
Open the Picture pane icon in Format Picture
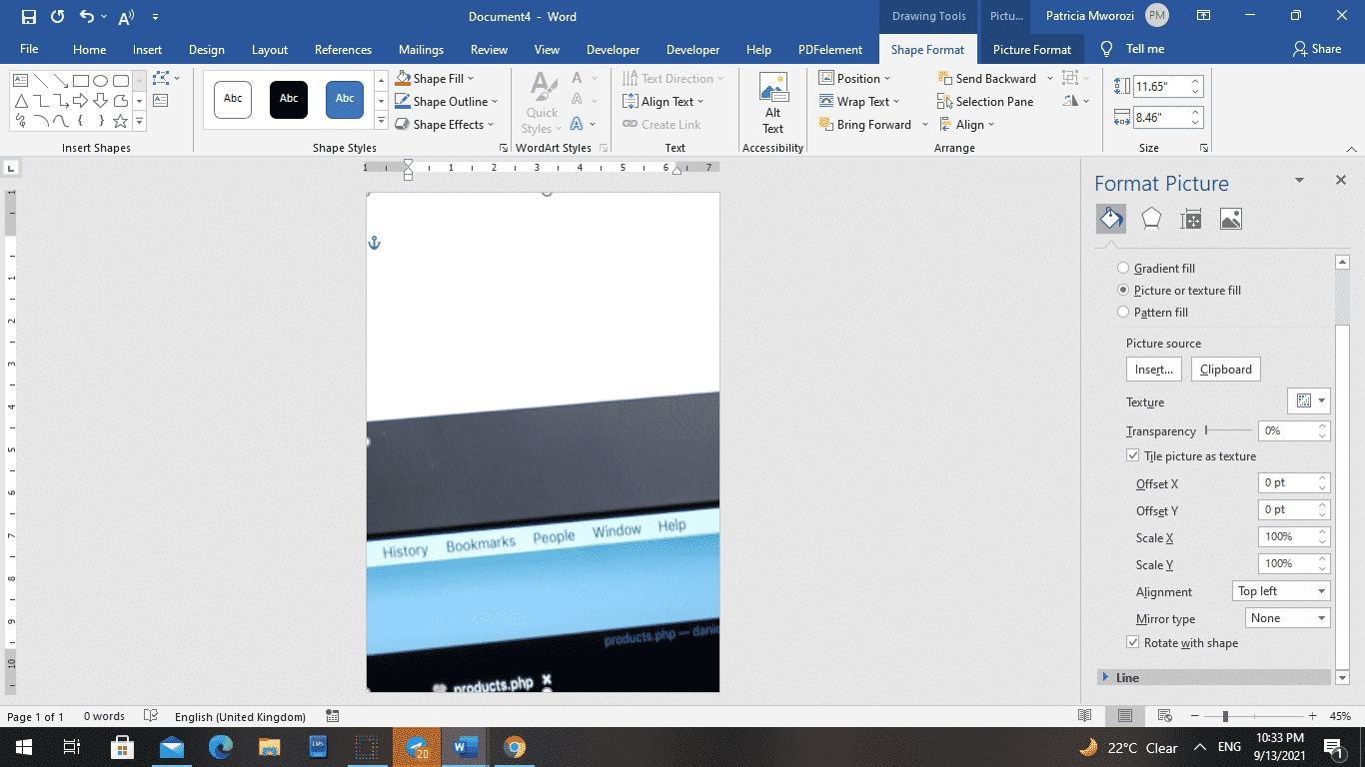[1230, 218]
